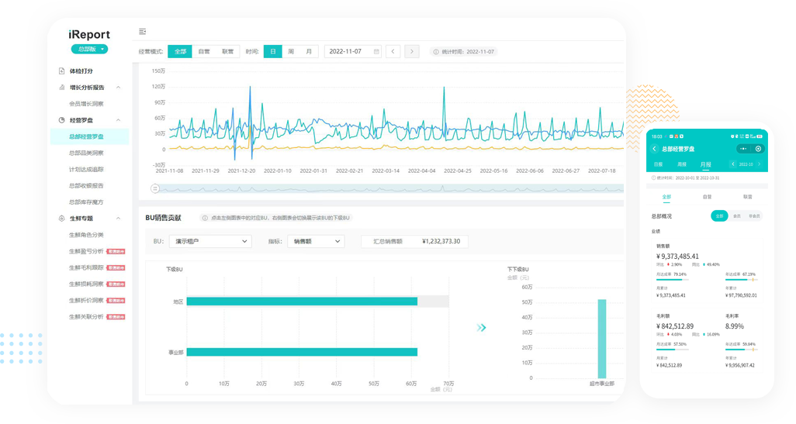Screen dimensions: 796x424
Task: Click the 超市事业部 column in 下下级BU chart
Action: [x=601, y=339]
